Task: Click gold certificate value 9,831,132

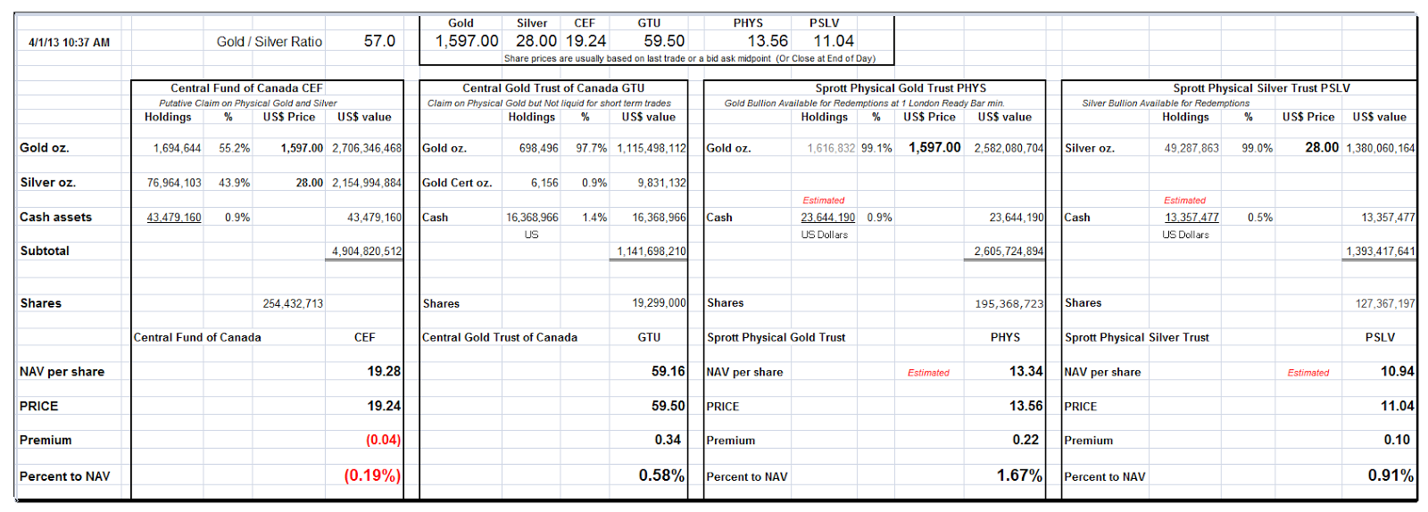Action: click(x=661, y=183)
